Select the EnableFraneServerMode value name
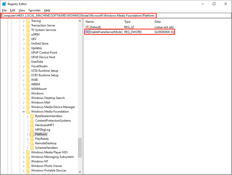The width and height of the screenshot is (232, 175). [106, 32]
